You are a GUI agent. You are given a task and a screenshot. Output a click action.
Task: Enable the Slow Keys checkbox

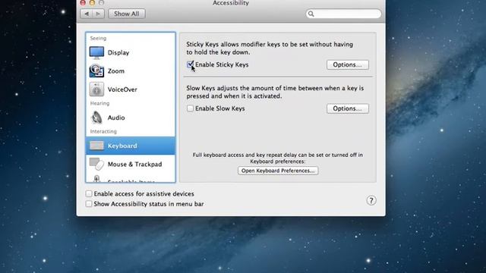pyautogui.click(x=190, y=108)
